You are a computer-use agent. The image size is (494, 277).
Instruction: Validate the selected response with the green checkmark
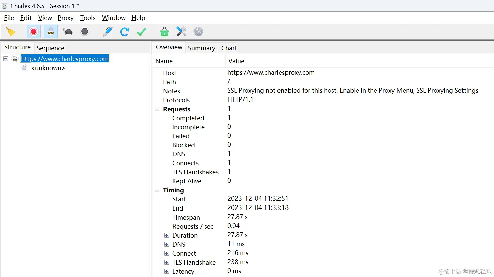pos(141,32)
